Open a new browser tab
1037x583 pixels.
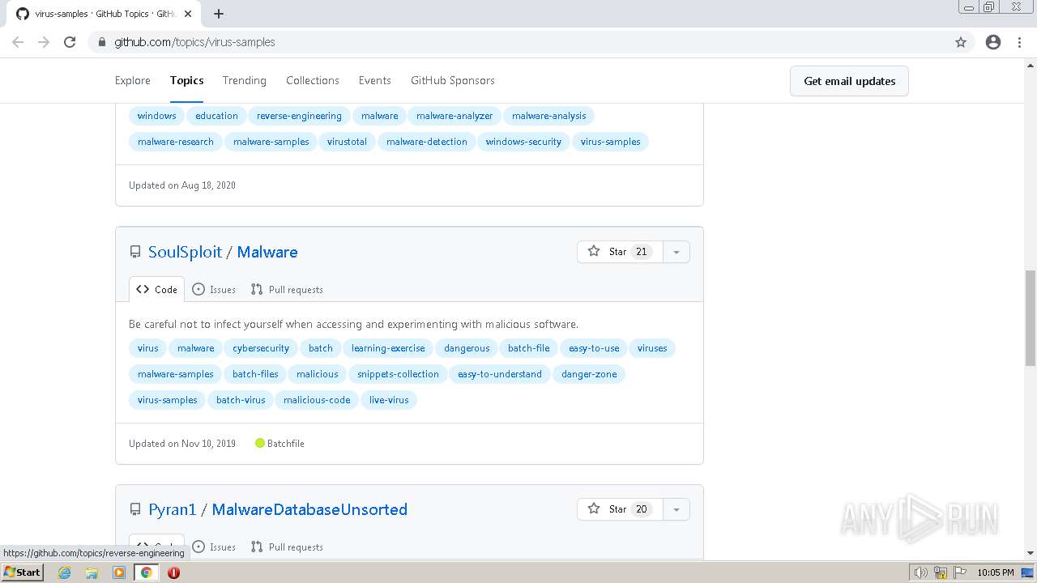click(219, 14)
